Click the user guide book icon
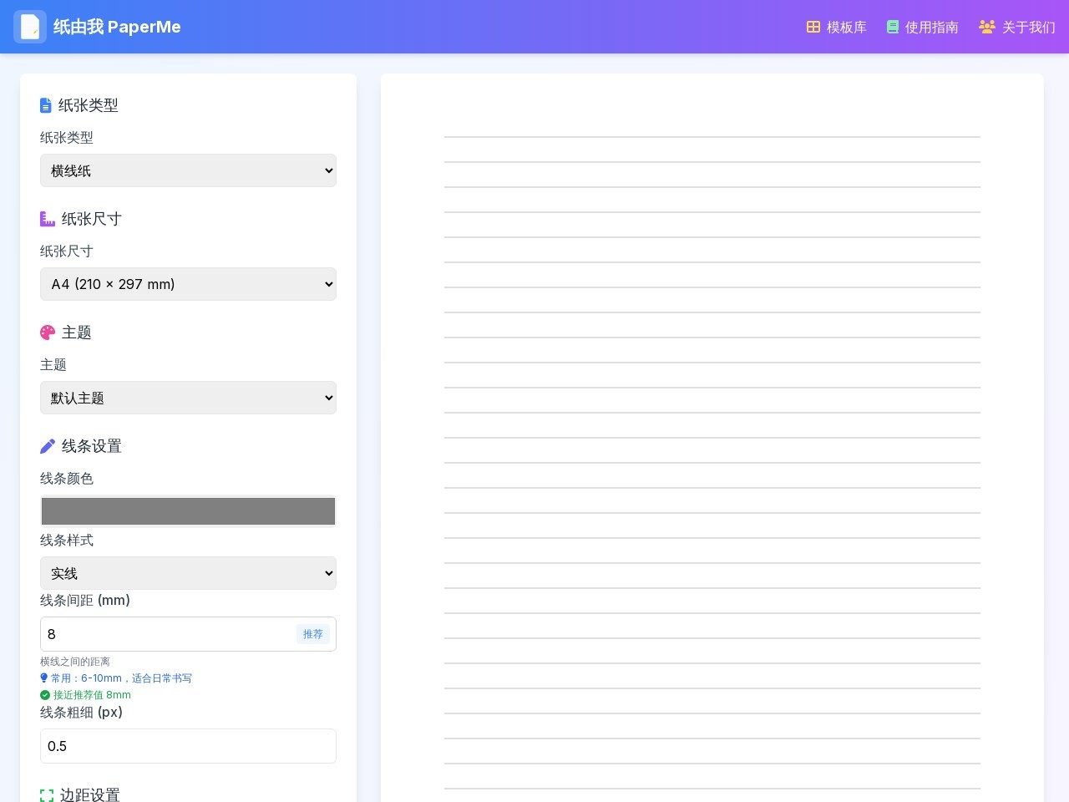Image resolution: width=1069 pixels, height=802 pixels. [893, 27]
